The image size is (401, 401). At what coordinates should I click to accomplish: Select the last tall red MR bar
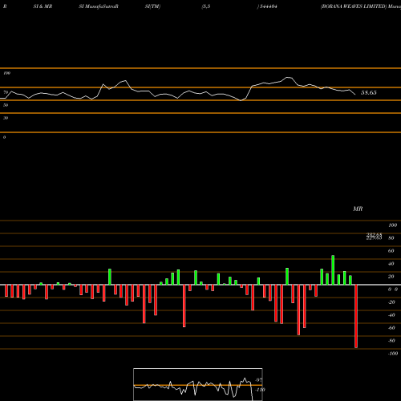pos(356,316)
